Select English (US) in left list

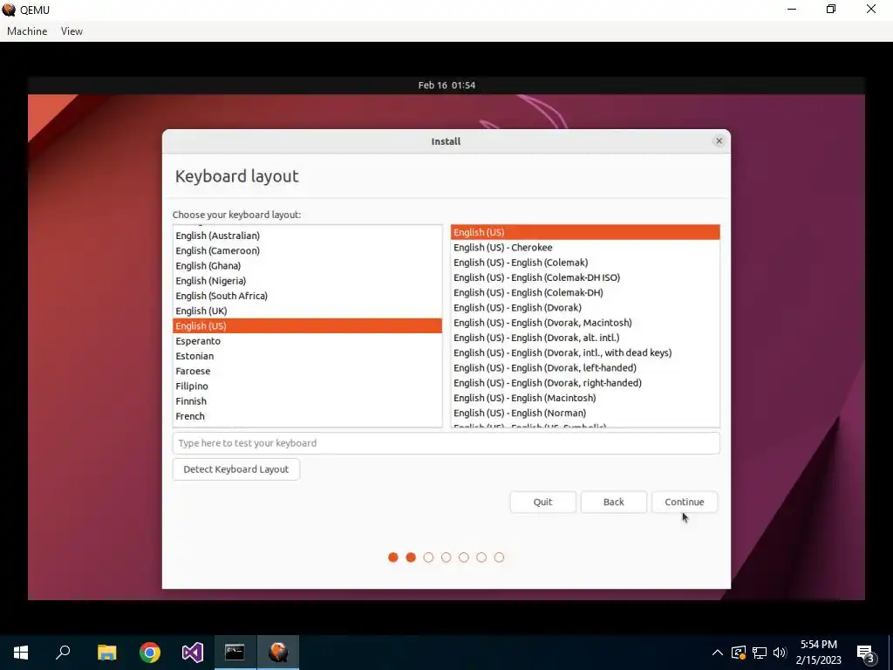click(308, 326)
